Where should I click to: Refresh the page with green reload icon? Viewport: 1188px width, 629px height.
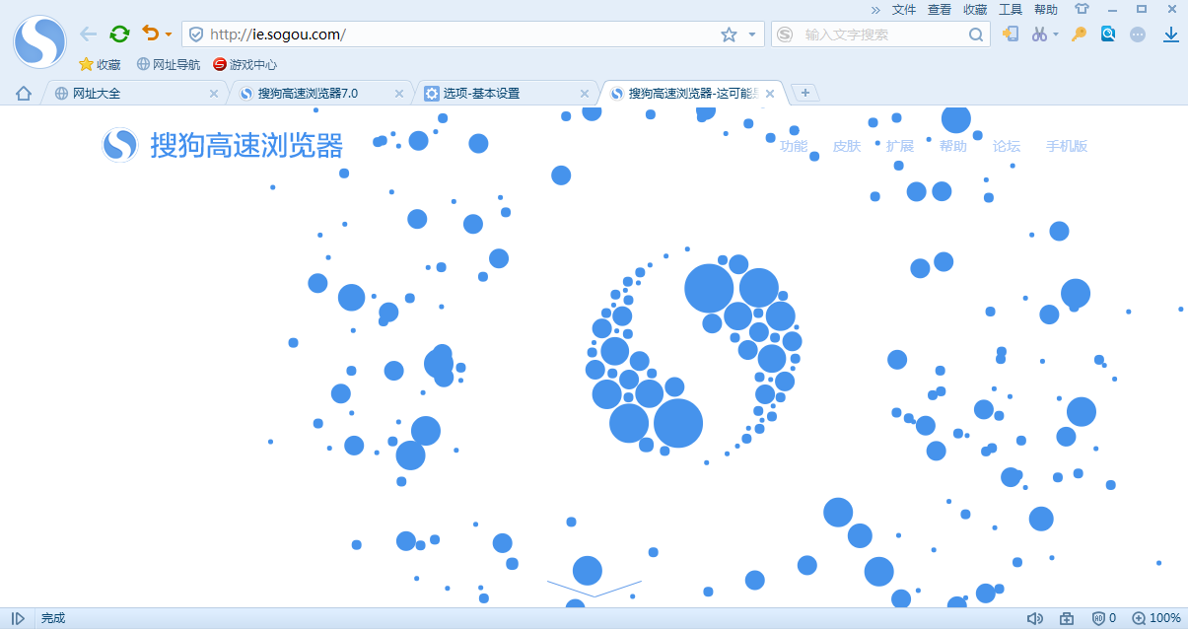click(x=119, y=35)
